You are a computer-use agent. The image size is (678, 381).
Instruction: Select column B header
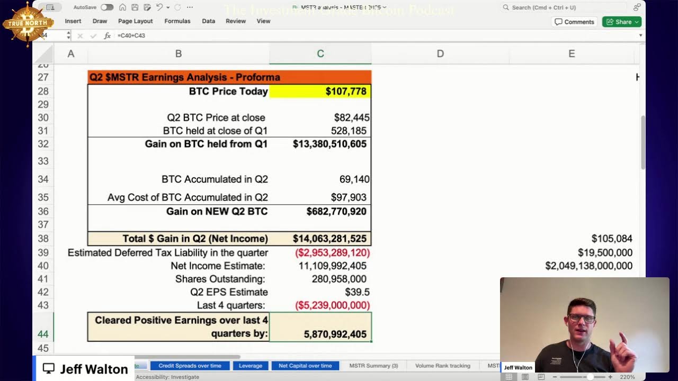point(179,53)
